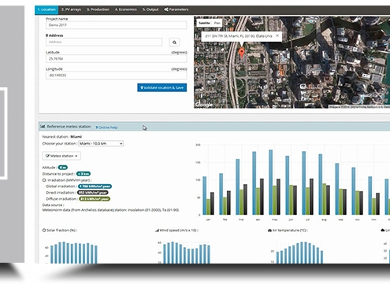The image size is (390, 284).
Task: Switch to the PV arrays tab
Action: pos(71,9)
